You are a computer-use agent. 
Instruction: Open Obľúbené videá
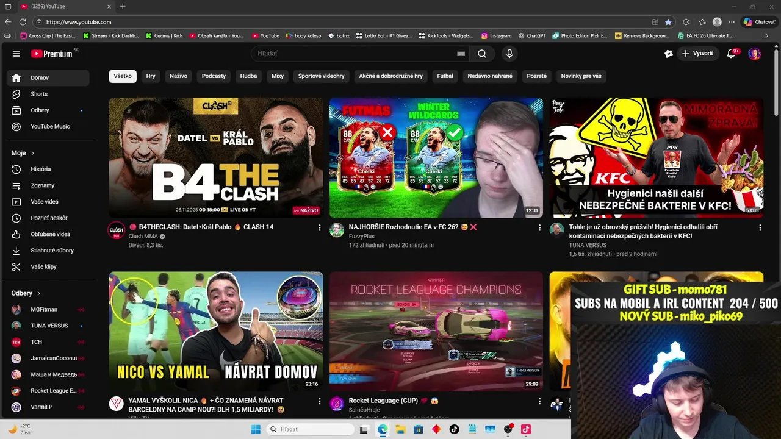pyautogui.click(x=48, y=234)
